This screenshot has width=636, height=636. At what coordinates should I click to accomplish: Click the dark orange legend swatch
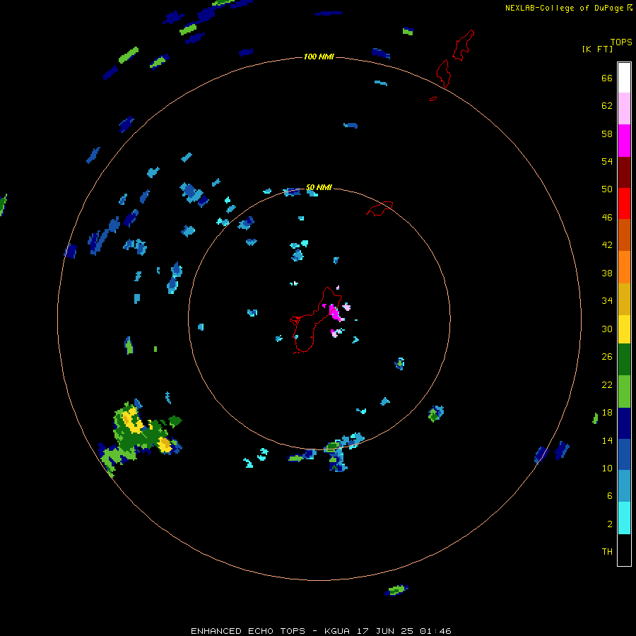click(624, 235)
